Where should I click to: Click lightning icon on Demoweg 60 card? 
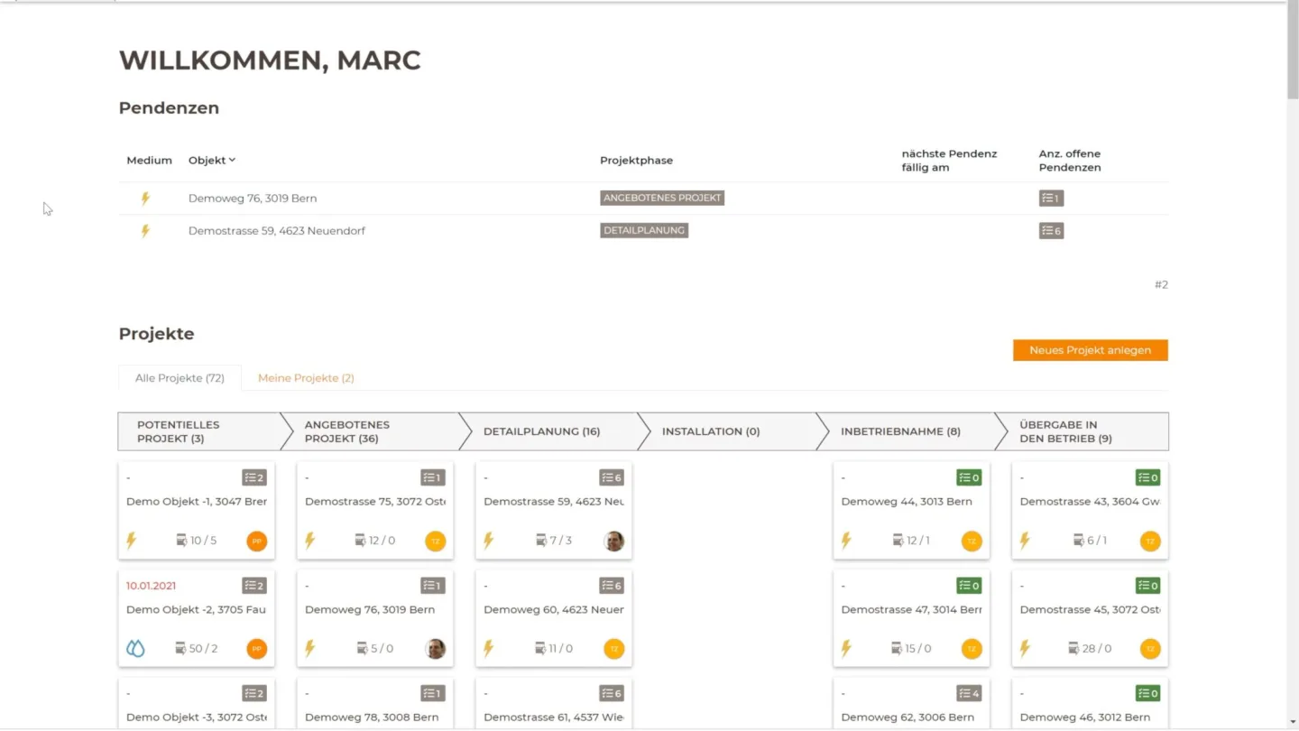(x=489, y=648)
